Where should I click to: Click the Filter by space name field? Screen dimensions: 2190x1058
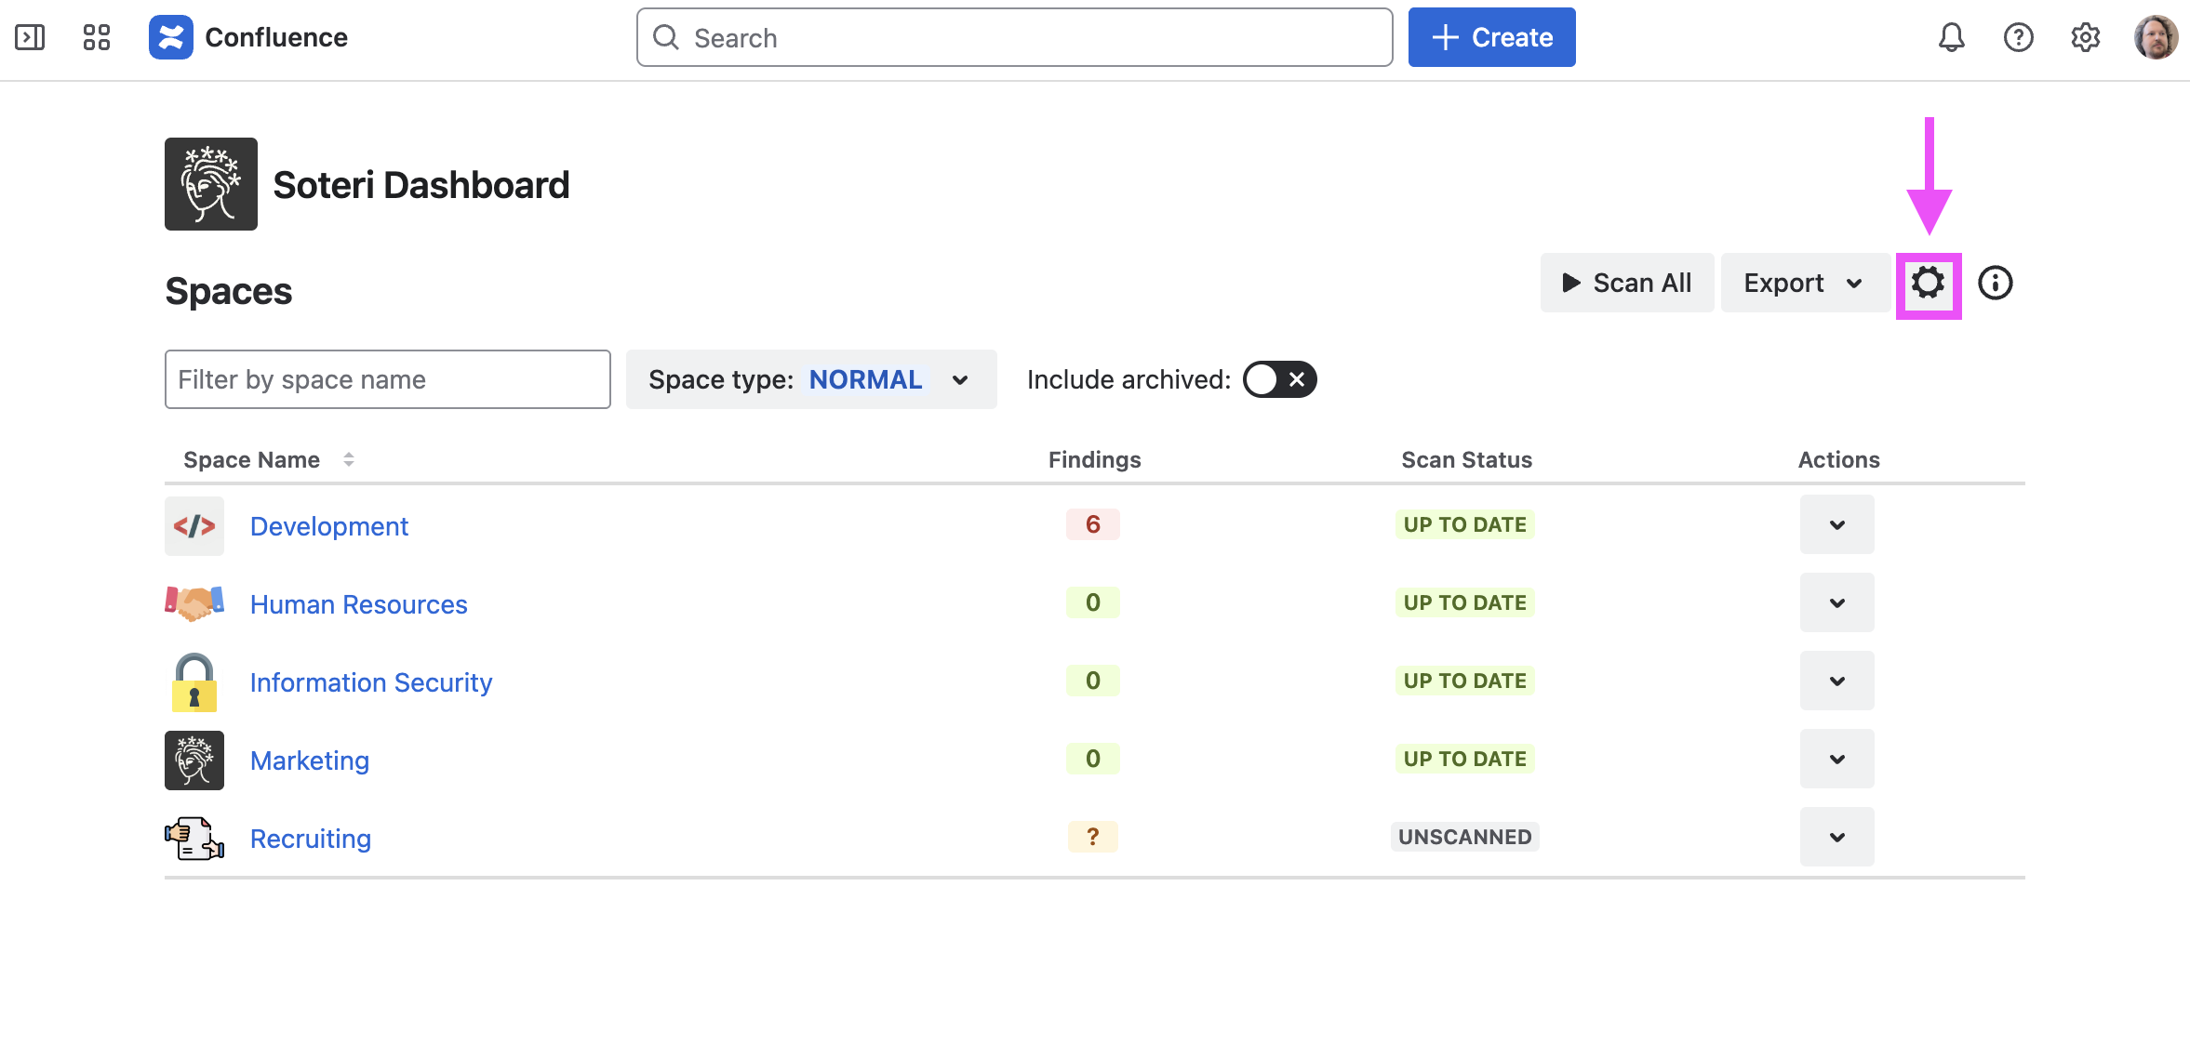[387, 379]
